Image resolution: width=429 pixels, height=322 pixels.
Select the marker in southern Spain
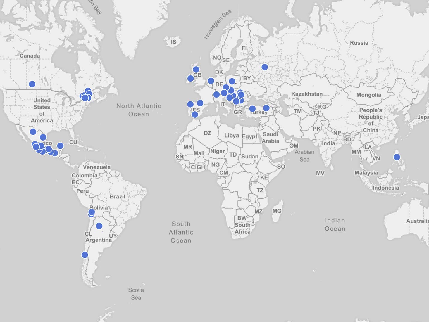click(195, 114)
